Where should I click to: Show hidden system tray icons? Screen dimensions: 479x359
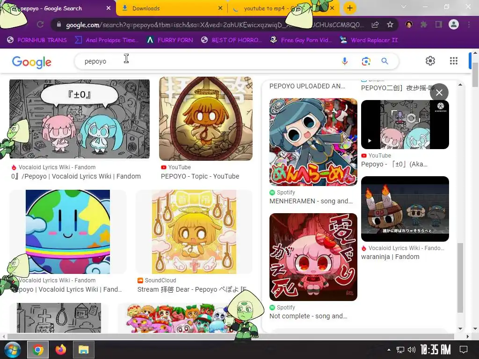tap(389, 350)
